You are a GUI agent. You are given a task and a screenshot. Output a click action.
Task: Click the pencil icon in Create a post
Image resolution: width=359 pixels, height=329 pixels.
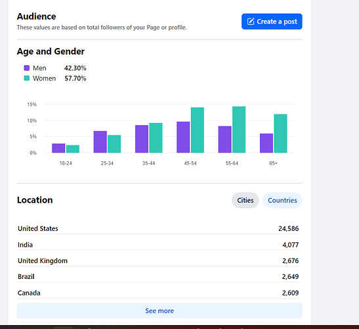click(251, 21)
